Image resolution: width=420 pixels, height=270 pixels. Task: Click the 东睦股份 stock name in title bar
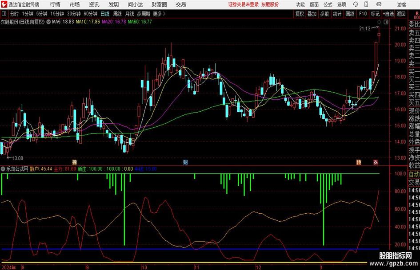[270, 4]
